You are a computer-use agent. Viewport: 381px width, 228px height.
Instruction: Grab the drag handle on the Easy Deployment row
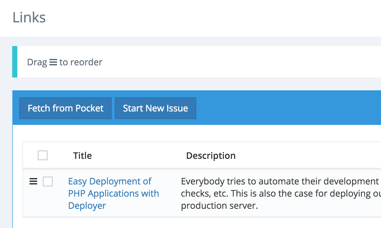pyautogui.click(x=33, y=182)
